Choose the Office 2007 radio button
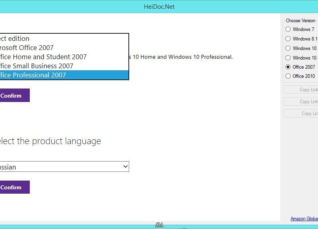This screenshot has width=318, height=229. (x=288, y=67)
